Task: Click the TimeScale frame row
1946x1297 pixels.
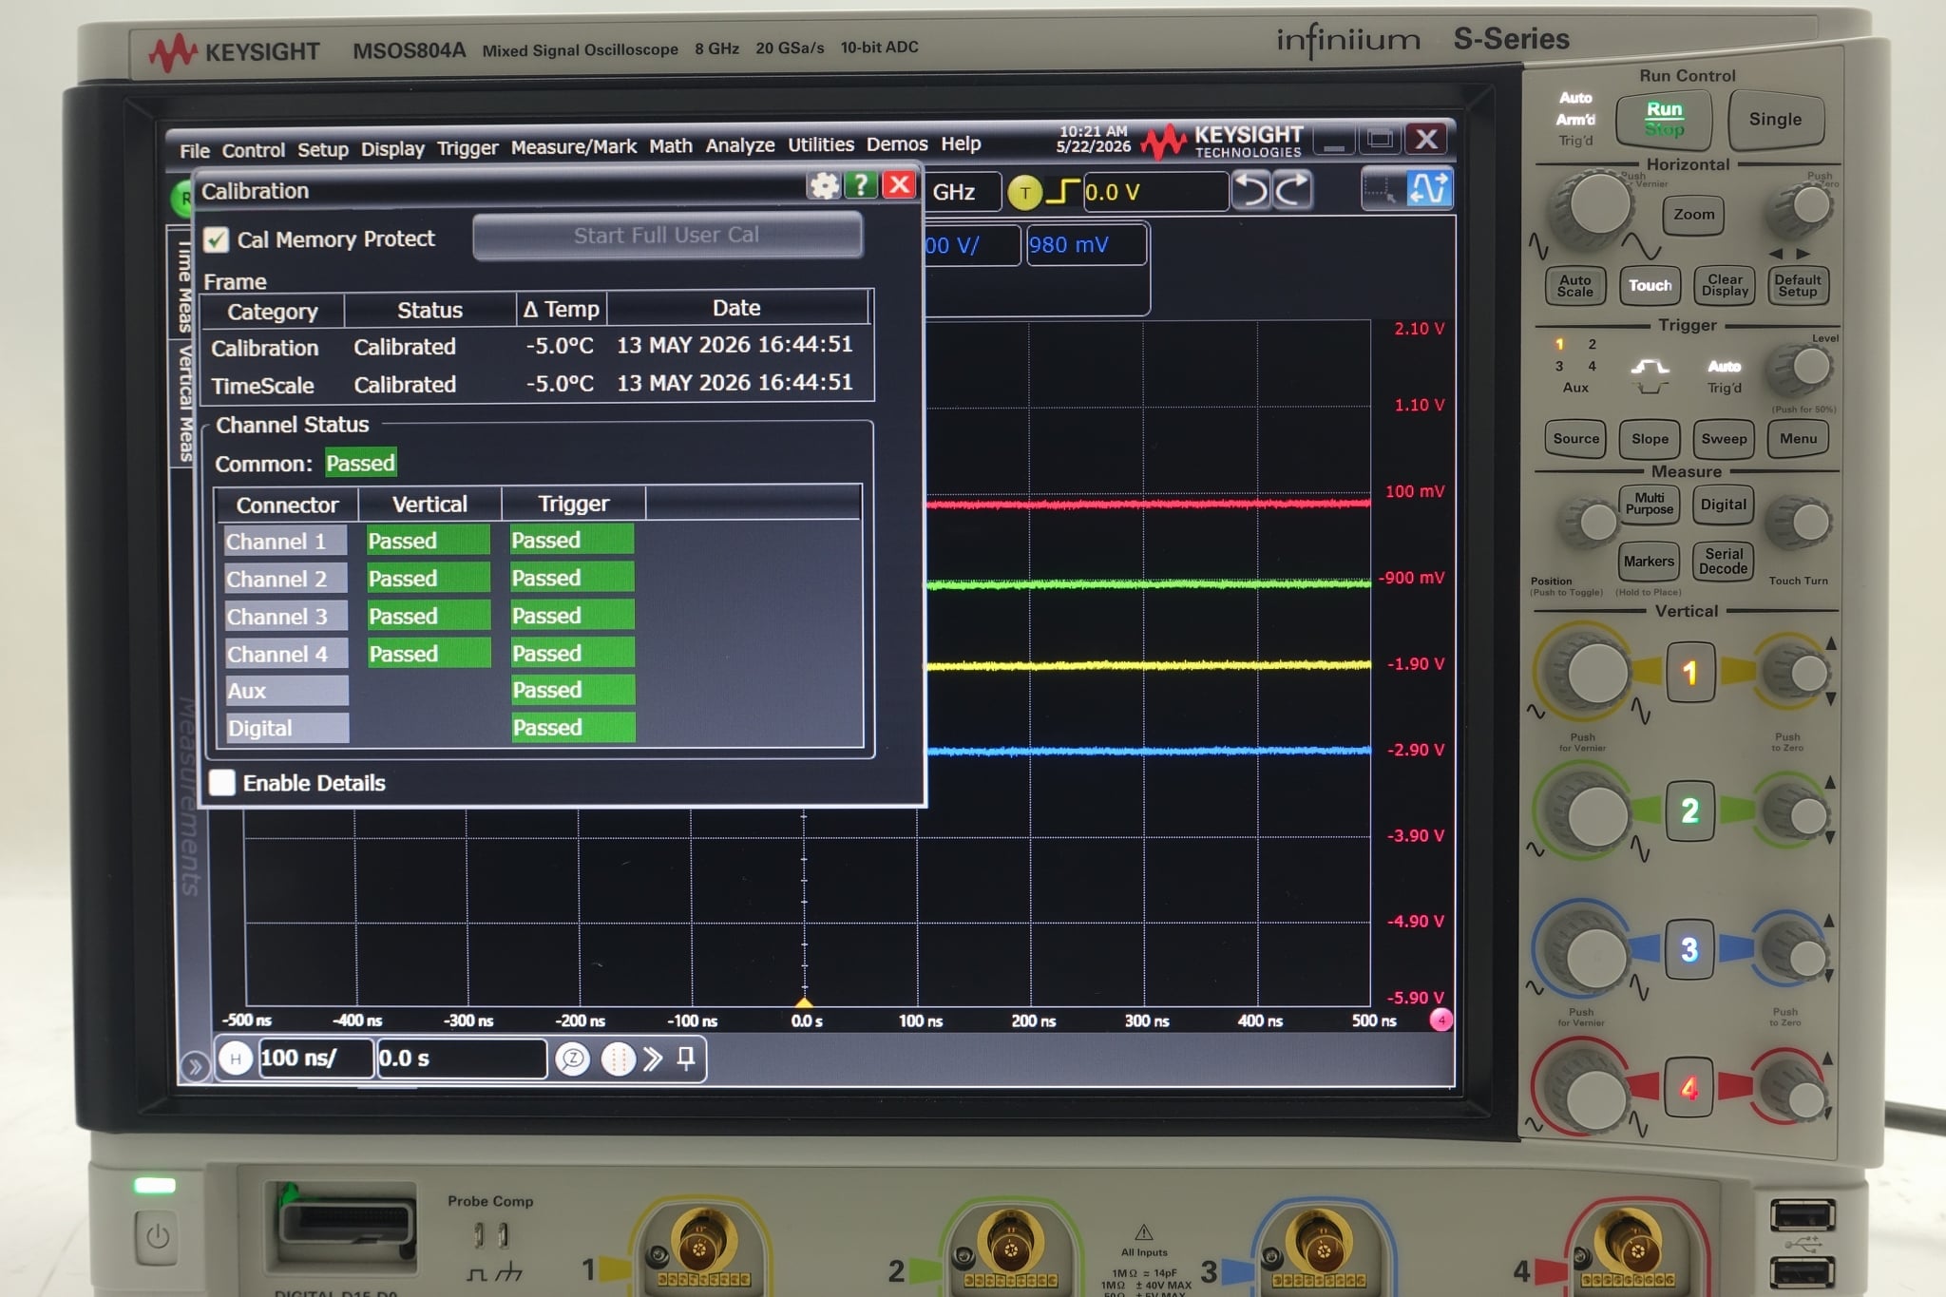Action: coord(538,384)
